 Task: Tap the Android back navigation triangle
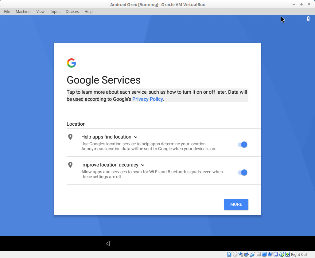pyautogui.click(x=108, y=244)
